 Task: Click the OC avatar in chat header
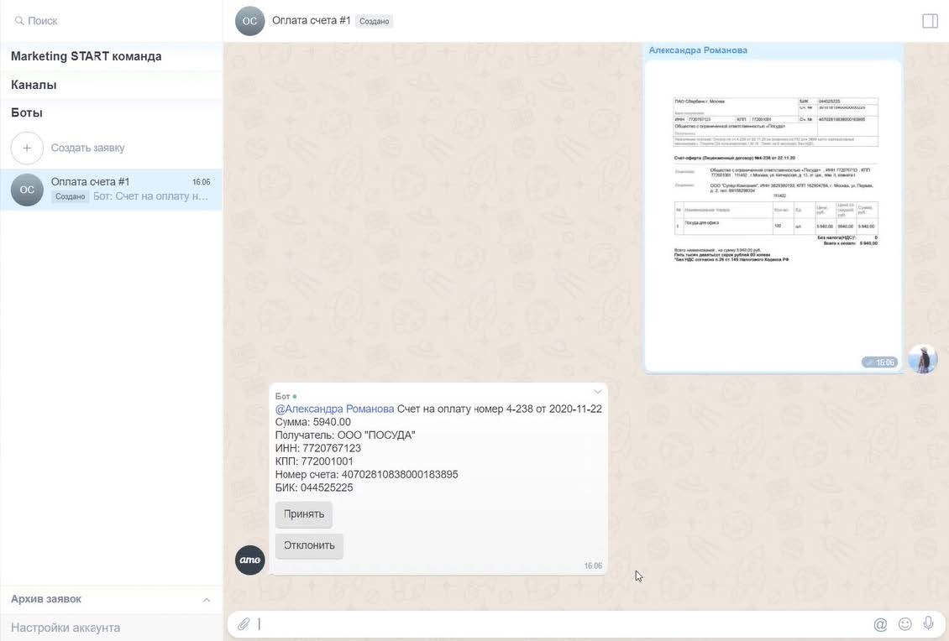[249, 21]
